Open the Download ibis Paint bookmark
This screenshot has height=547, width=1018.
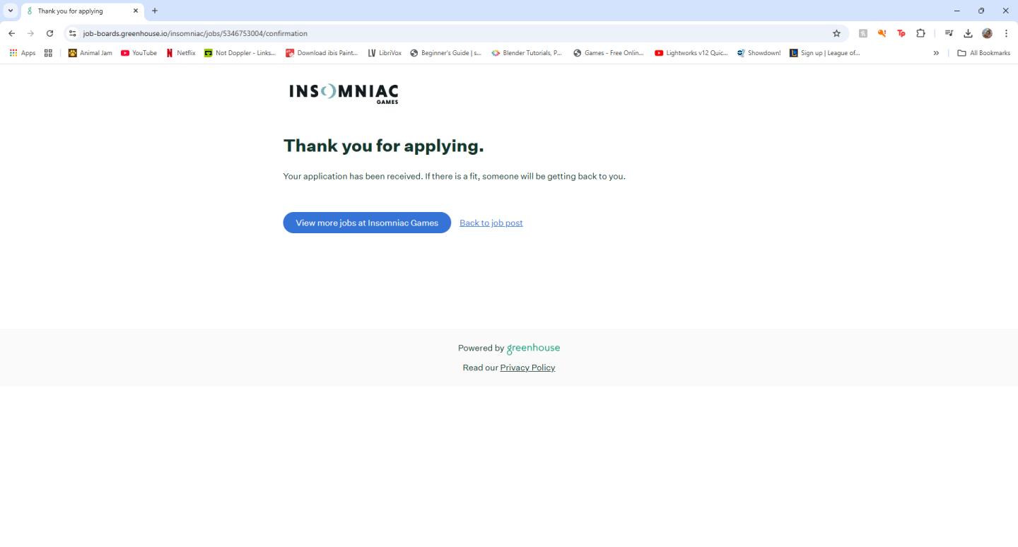(322, 53)
